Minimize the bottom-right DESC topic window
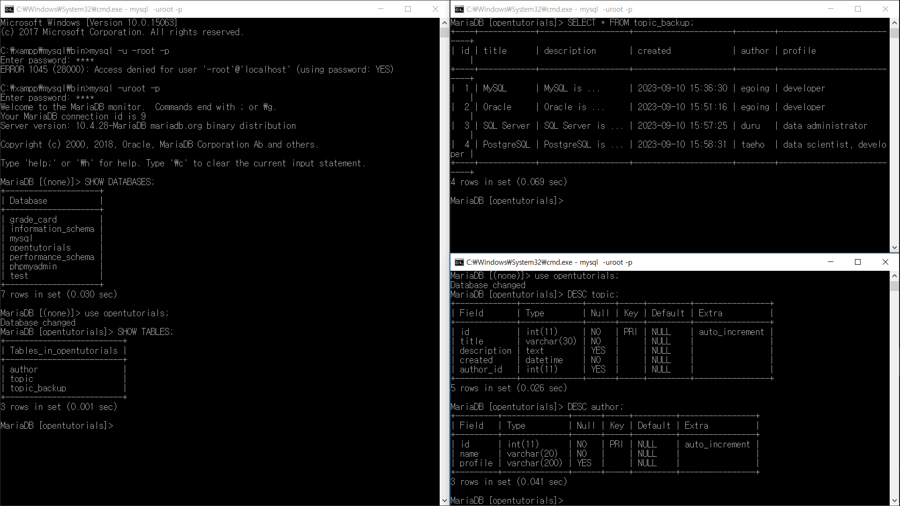The image size is (900, 506). coord(831,262)
